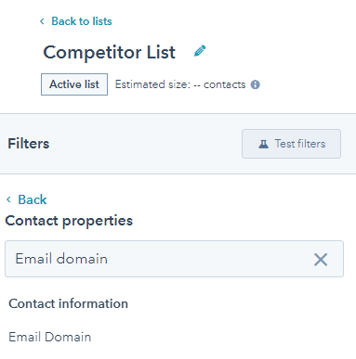Click the Estimated size contacts label
The width and height of the screenshot is (356, 359).
(x=180, y=84)
